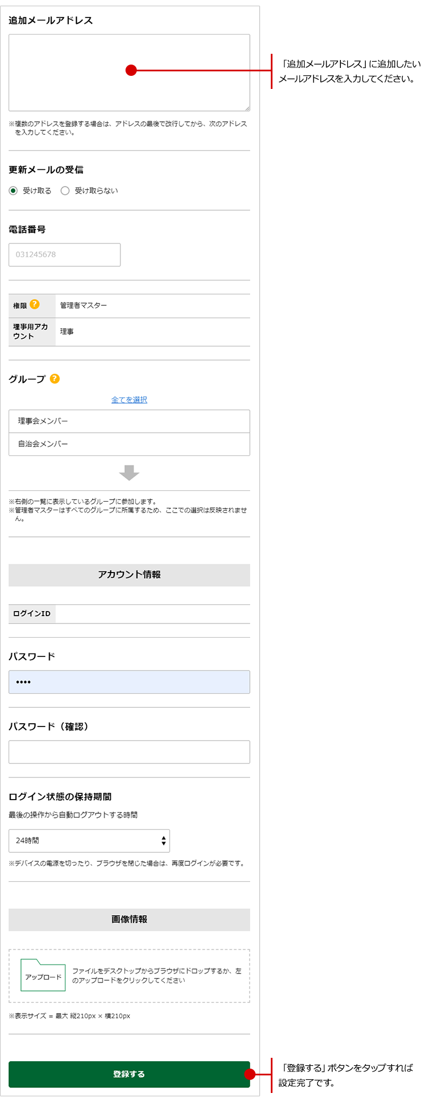Select the 受け取らない radio button

point(65,191)
